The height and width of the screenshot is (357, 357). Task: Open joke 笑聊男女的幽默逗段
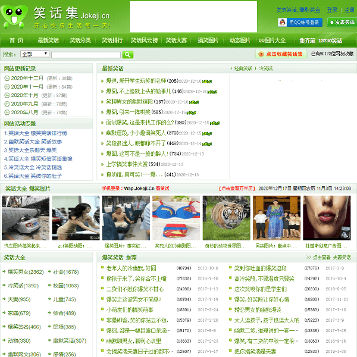pos(130,102)
